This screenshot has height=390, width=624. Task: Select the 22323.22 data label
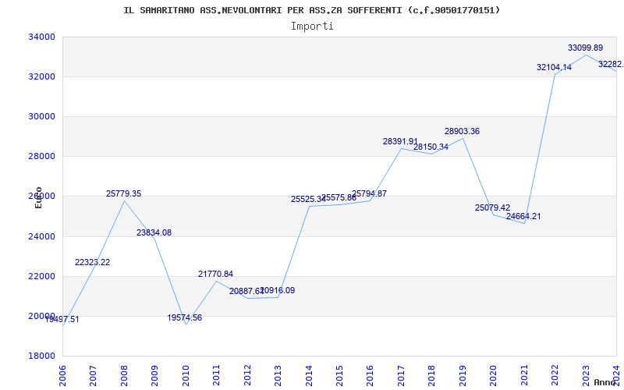point(92,262)
